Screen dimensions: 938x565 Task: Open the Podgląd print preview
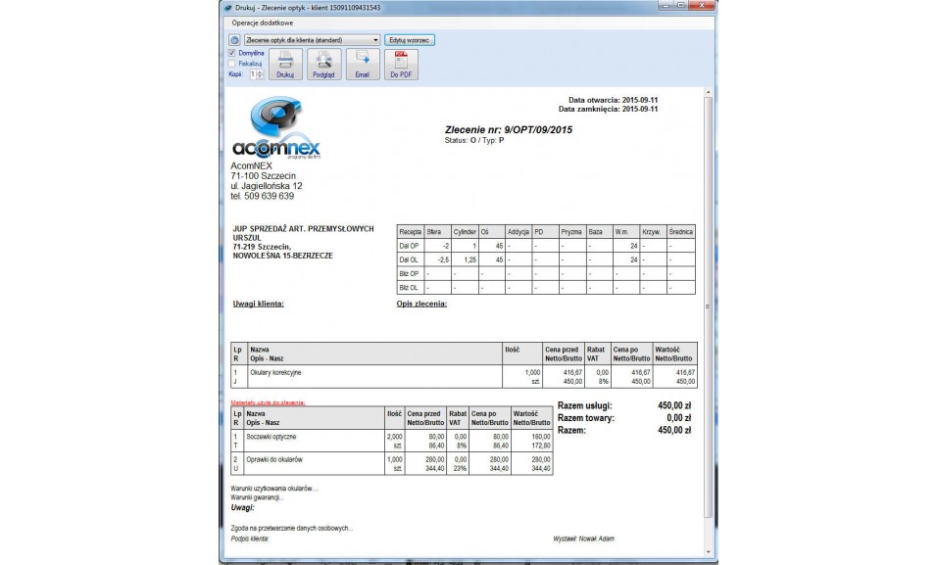(x=322, y=65)
